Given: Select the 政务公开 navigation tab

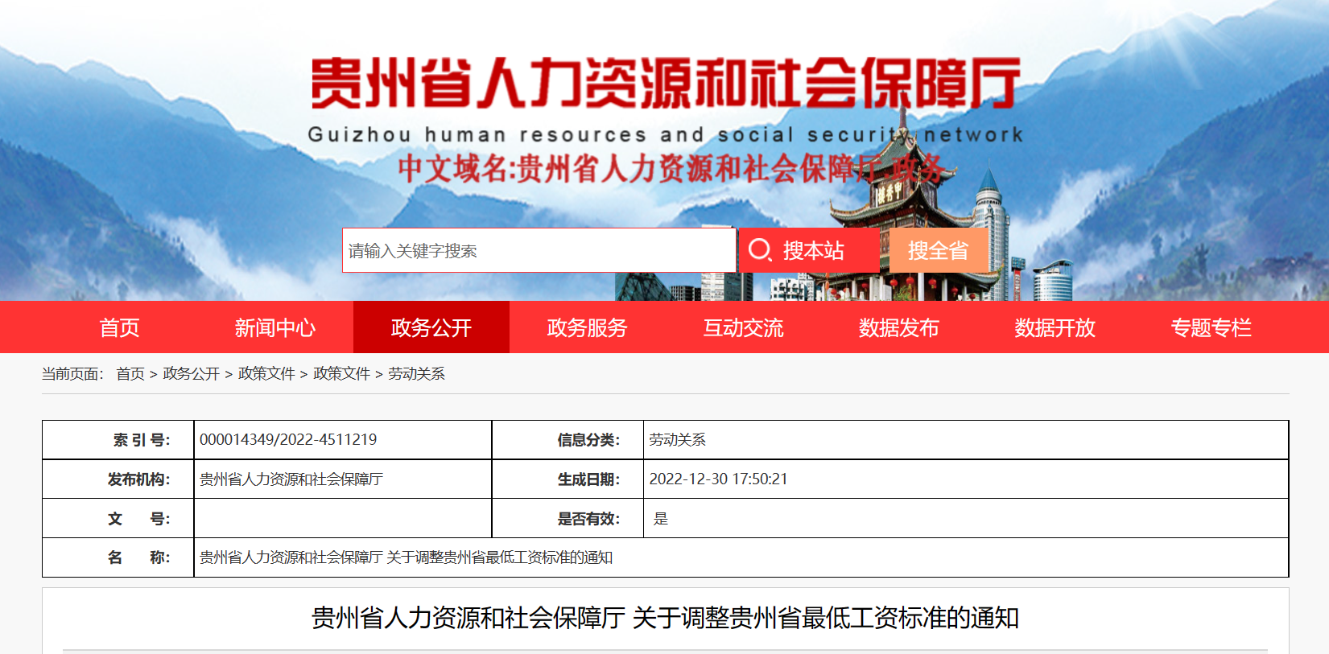Looking at the screenshot, I should 431,327.
